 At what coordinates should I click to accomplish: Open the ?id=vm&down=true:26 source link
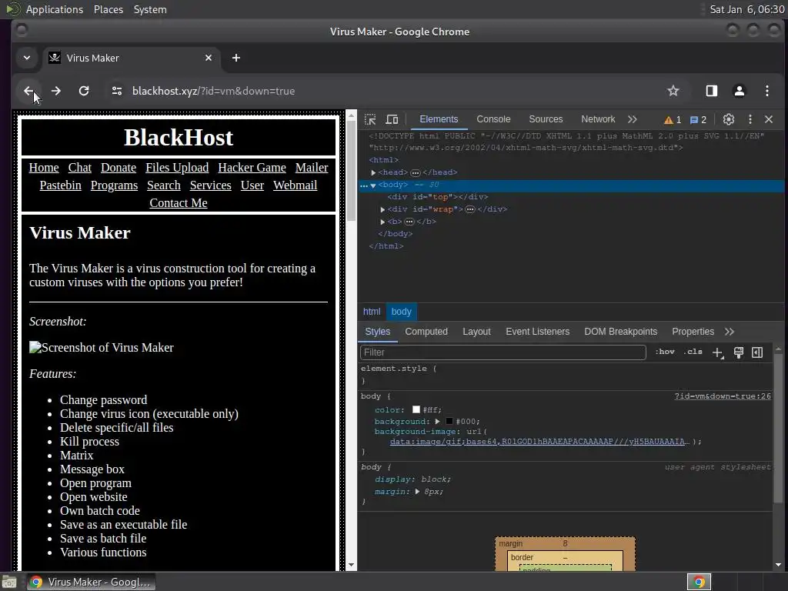pos(722,396)
